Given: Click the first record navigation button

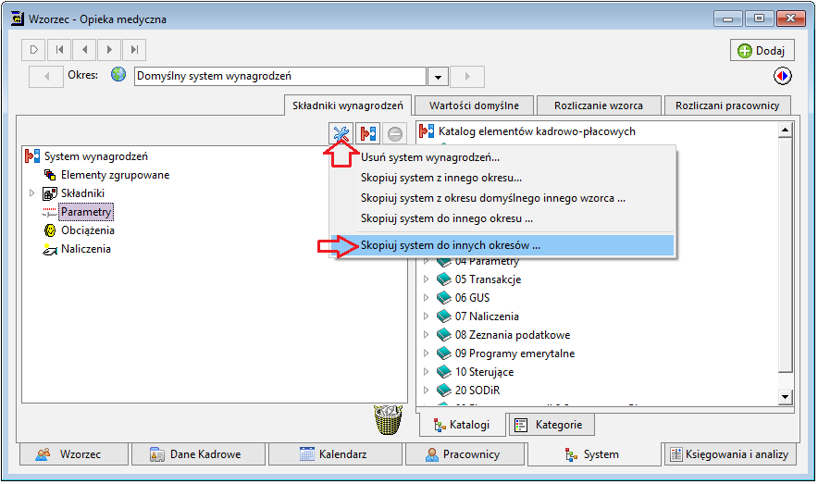Looking at the screenshot, I should tap(59, 50).
